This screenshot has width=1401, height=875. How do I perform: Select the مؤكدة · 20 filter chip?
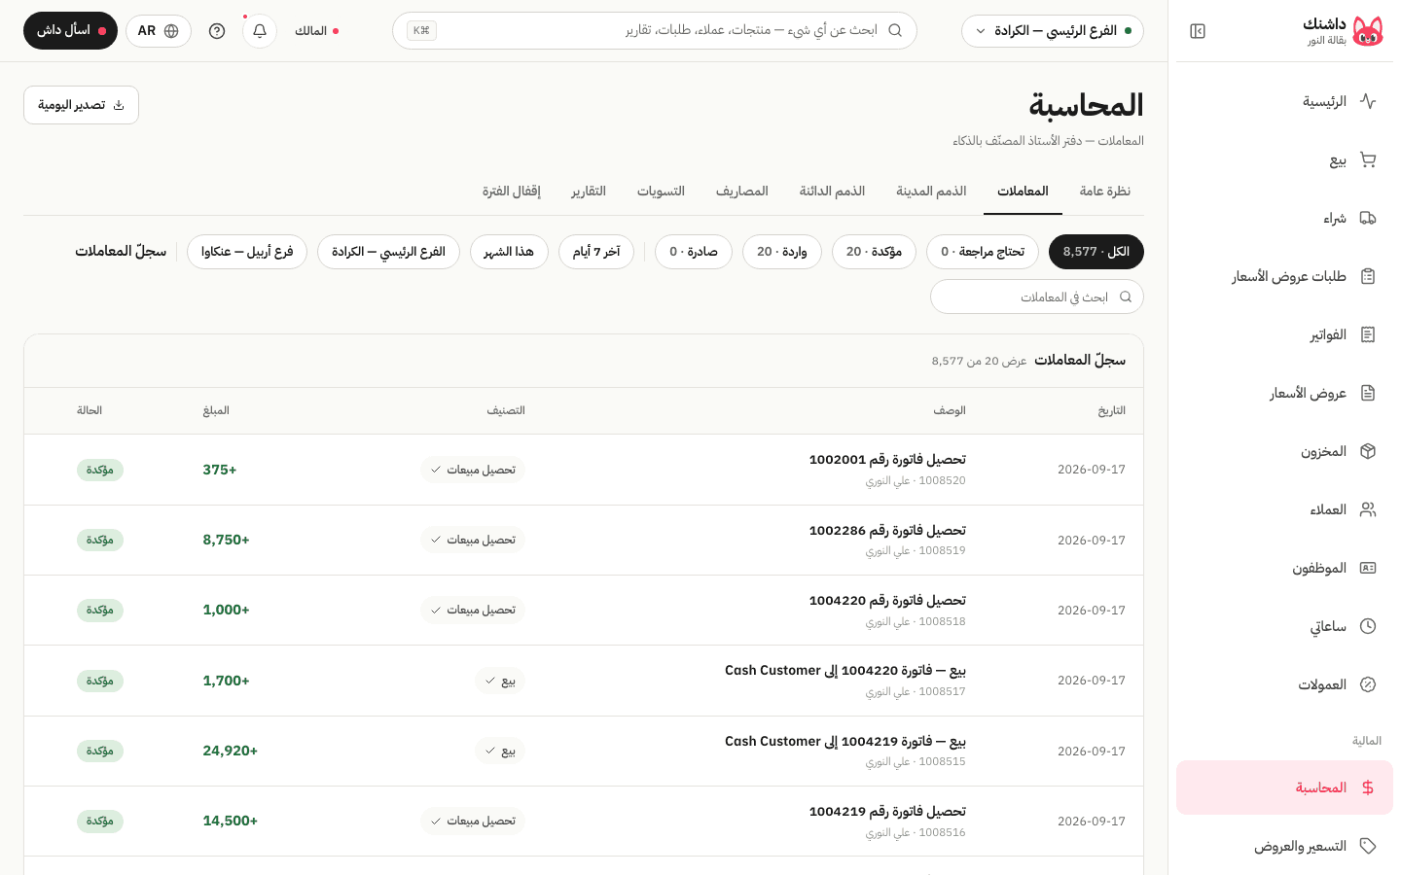click(x=874, y=252)
